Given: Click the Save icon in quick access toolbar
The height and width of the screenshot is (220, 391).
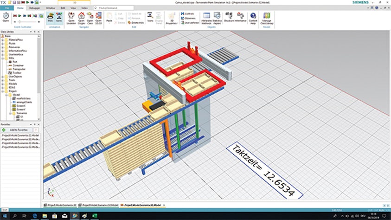Looking at the screenshot, I should point(14,2).
